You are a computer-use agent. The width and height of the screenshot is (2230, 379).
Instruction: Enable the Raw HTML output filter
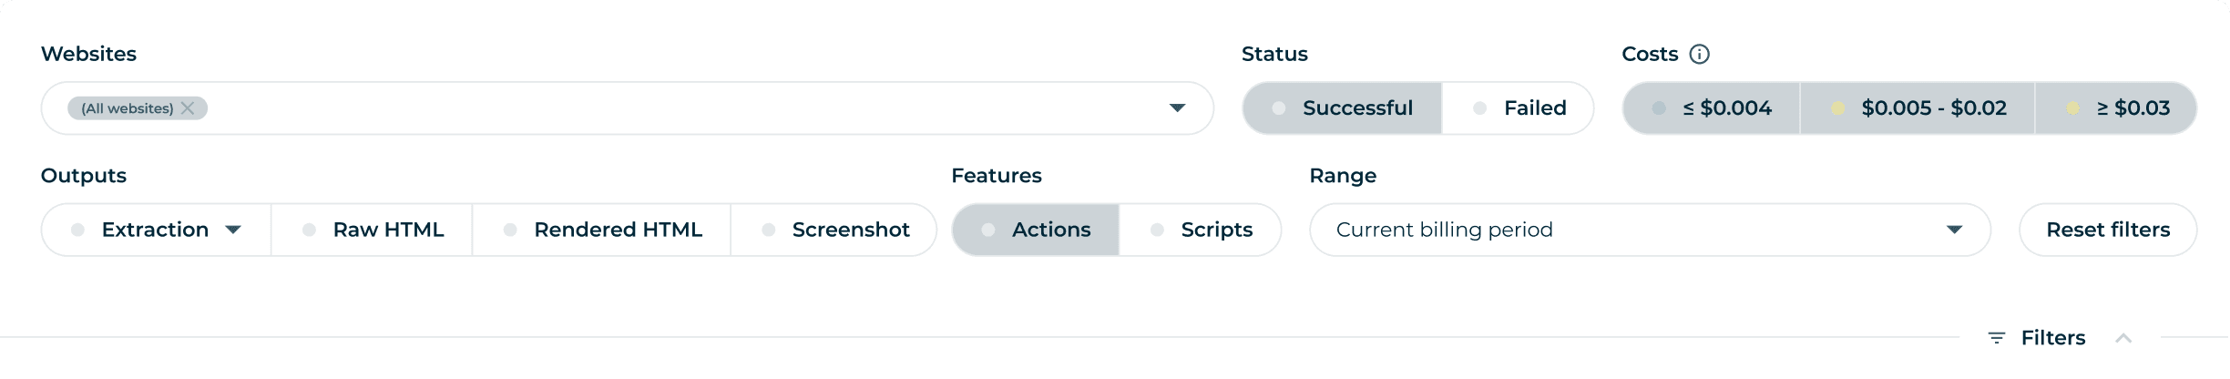coord(372,230)
